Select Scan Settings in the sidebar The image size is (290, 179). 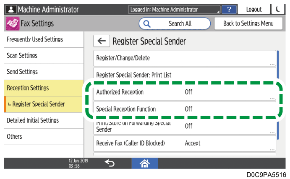[43, 56]
